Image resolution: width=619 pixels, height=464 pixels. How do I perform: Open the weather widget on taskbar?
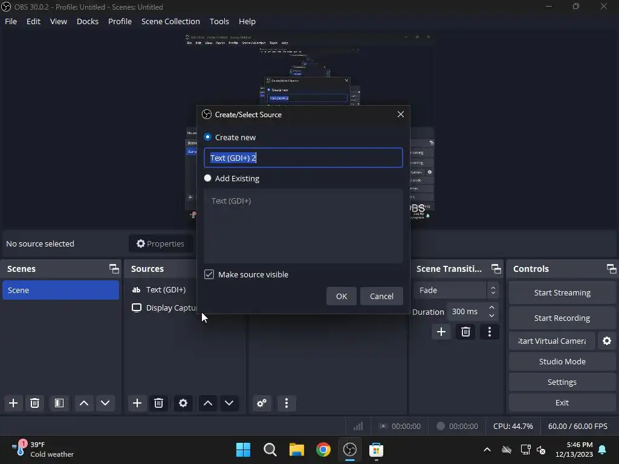(43, 449)
